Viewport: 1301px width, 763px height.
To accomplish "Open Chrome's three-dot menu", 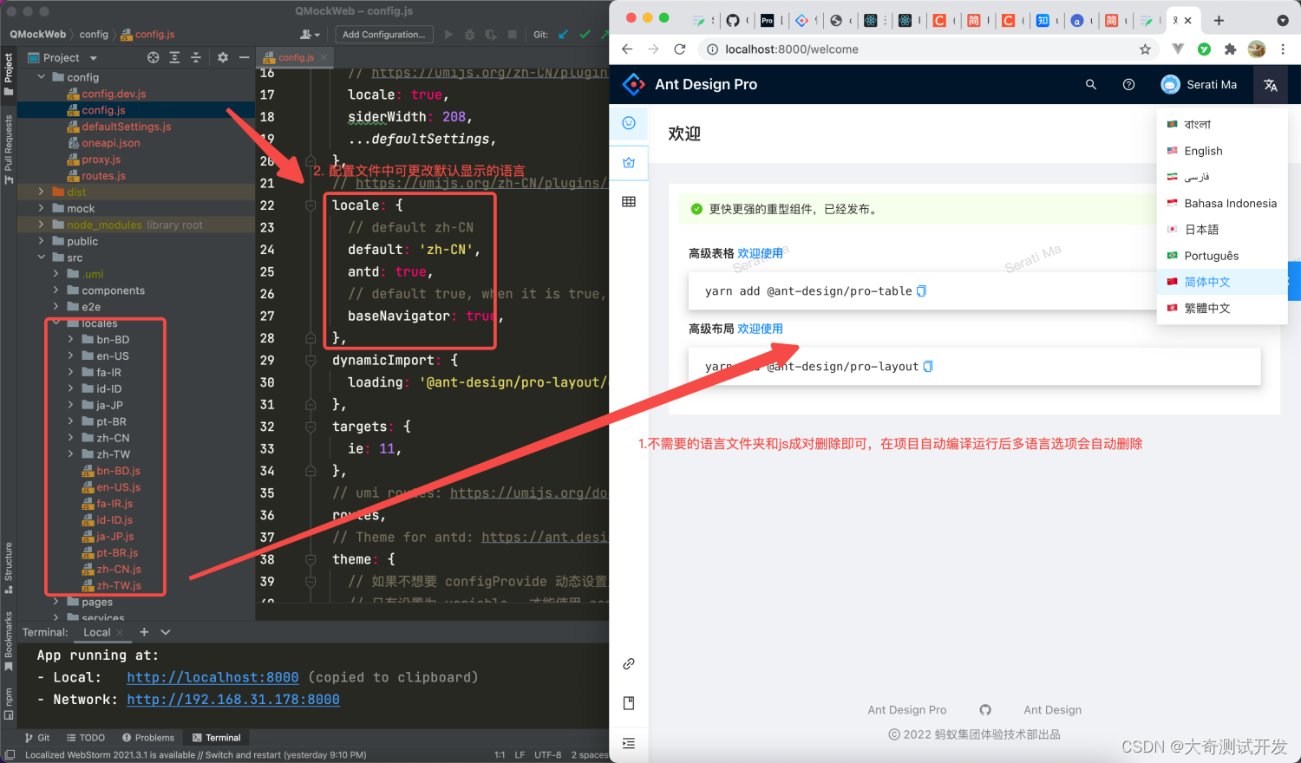I will coord(1283,49).
